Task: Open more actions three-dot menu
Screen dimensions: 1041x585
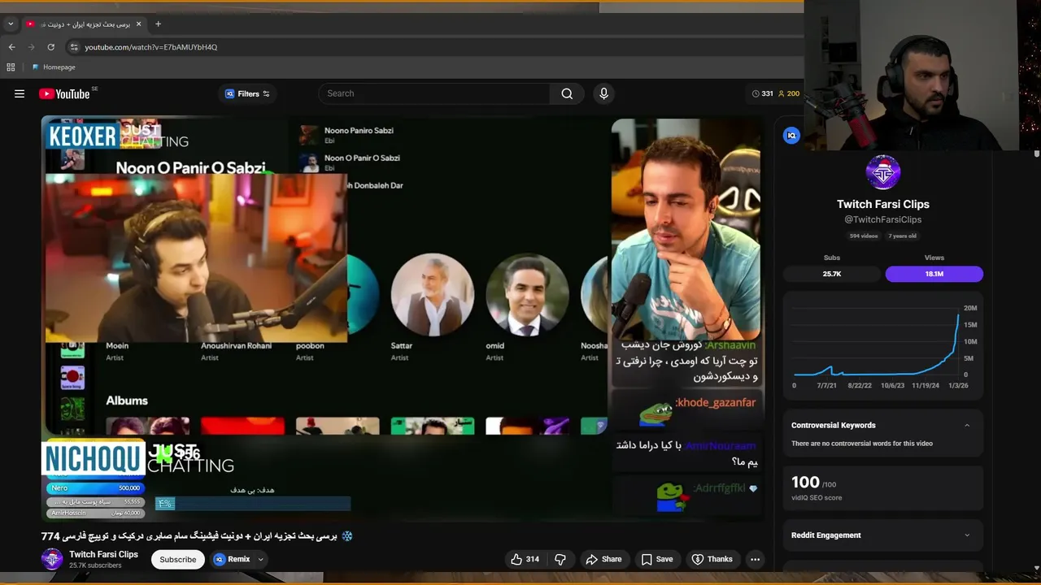Action: pos(755,559)
